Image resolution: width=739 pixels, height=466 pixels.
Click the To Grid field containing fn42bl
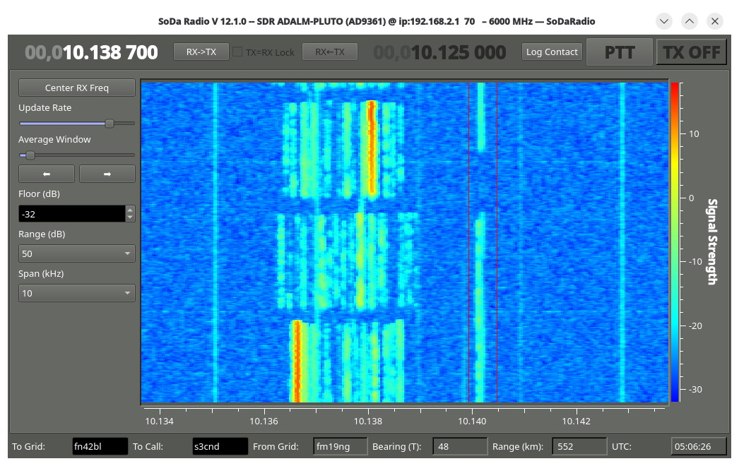(100, 446)
